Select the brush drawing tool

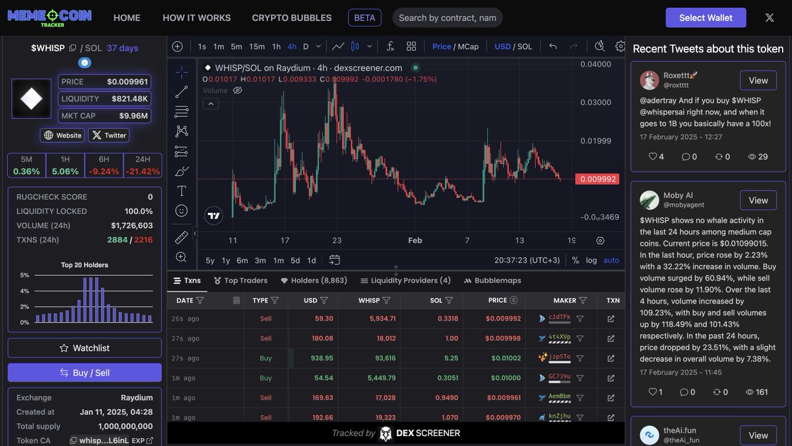(181, 171)
